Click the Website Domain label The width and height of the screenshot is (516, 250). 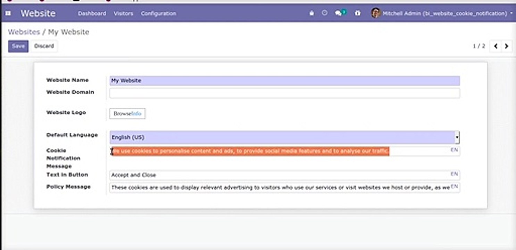(x=70, y=92)
